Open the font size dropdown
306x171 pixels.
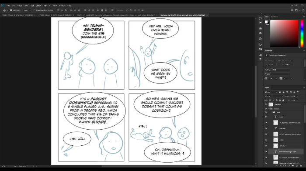(x=276, y=78)
